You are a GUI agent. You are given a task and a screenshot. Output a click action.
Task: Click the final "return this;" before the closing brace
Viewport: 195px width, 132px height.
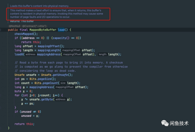pos(24,124)
